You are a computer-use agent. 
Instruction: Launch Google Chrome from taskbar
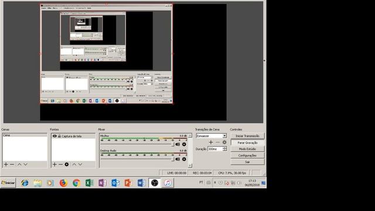76,183
